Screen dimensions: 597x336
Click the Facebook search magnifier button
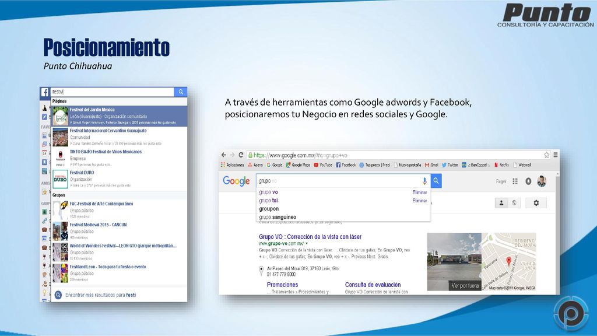click(x=181, y=92)
